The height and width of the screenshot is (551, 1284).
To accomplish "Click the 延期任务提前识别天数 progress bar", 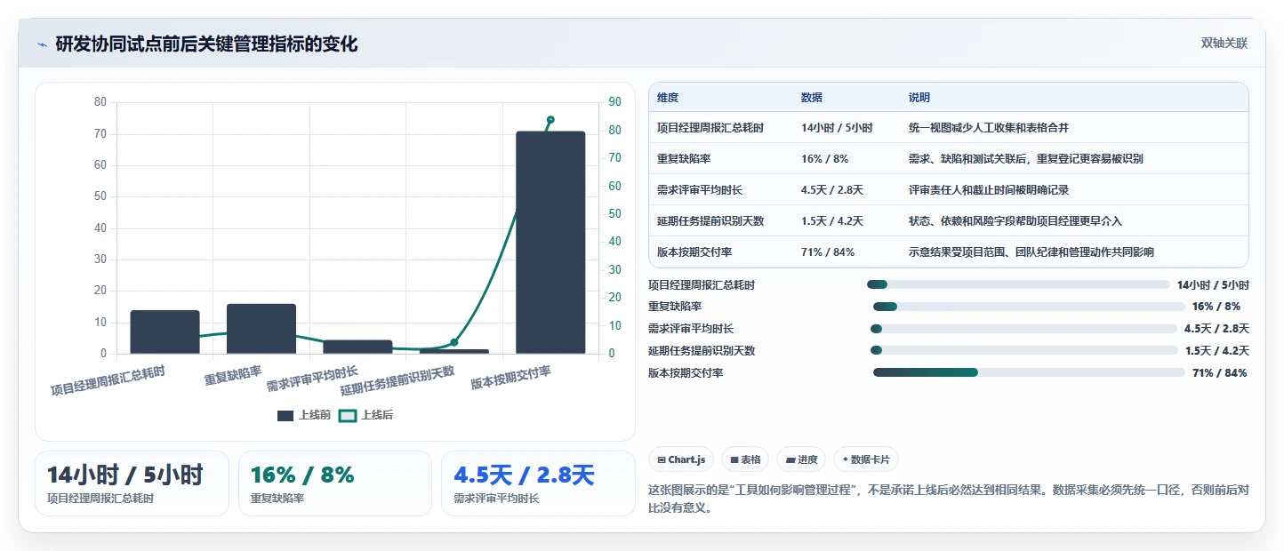I will [1023, 351].
